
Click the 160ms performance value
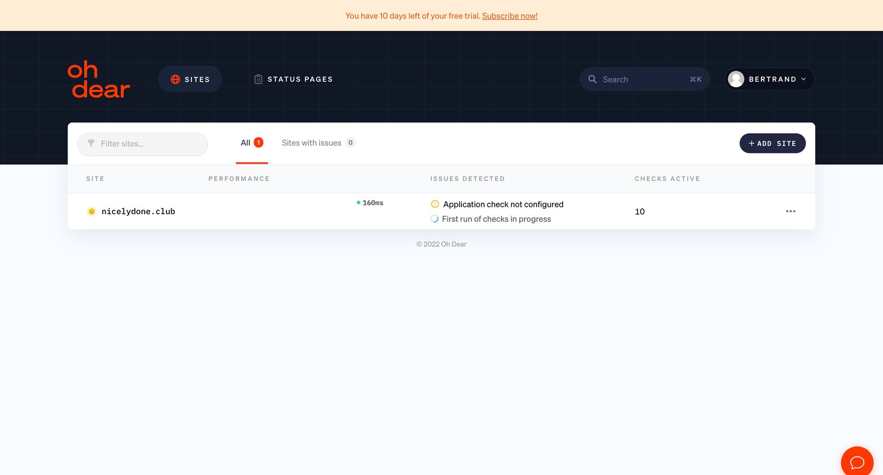tap(373, 203)
